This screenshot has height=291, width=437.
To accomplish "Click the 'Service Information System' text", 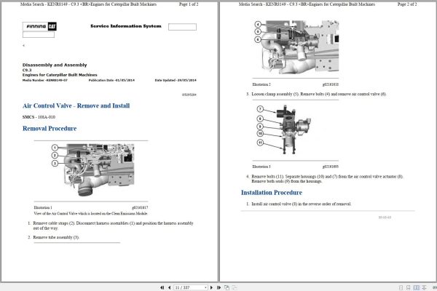I will pyautogui.click(x=126, y=26).
